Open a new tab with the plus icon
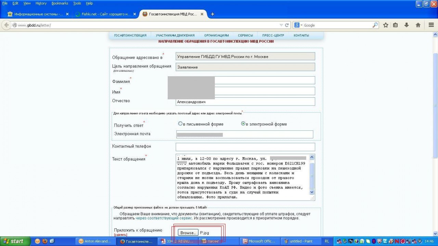This screenshot has width=438, height=246. [212, 14]
